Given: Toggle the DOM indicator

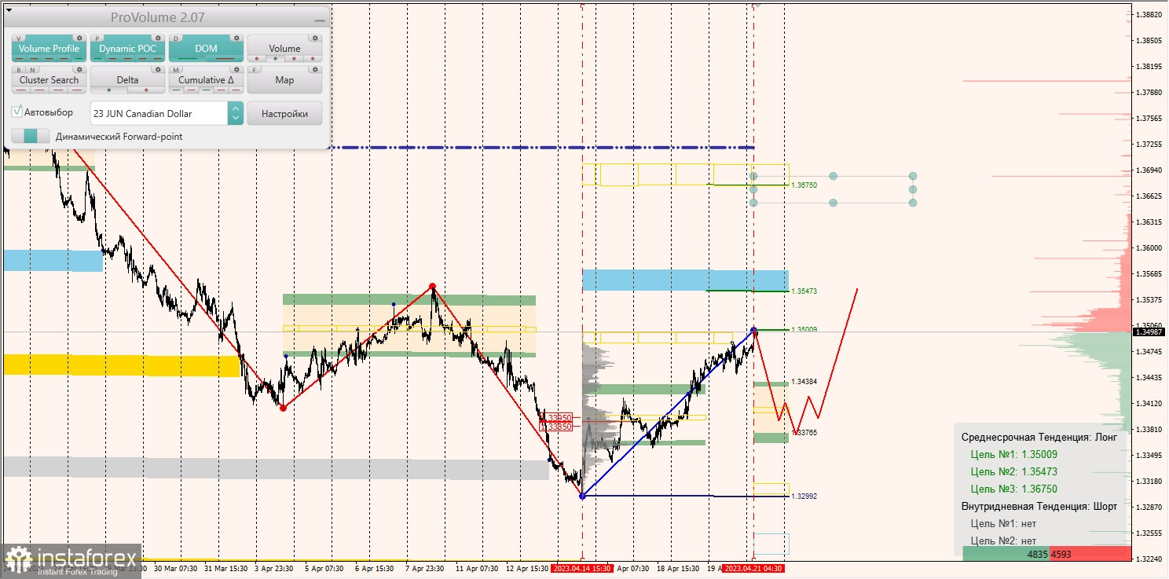Looking at the screenshot, I should pyautogui.click(x=206, y=49).
